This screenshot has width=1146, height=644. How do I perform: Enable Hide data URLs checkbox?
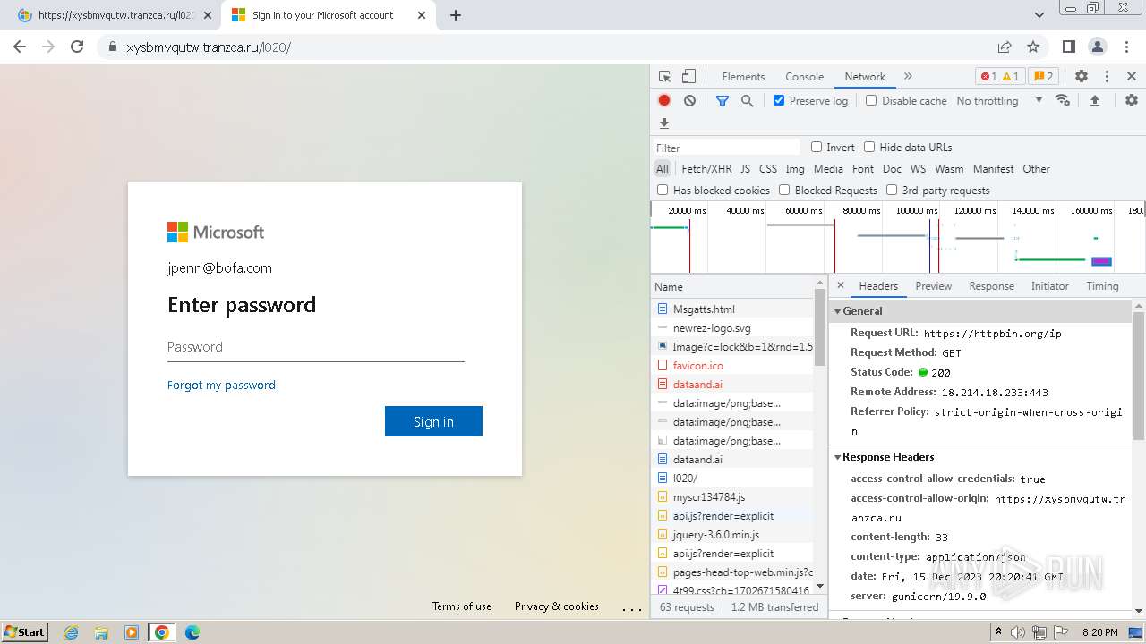click(x=869, y=147)
